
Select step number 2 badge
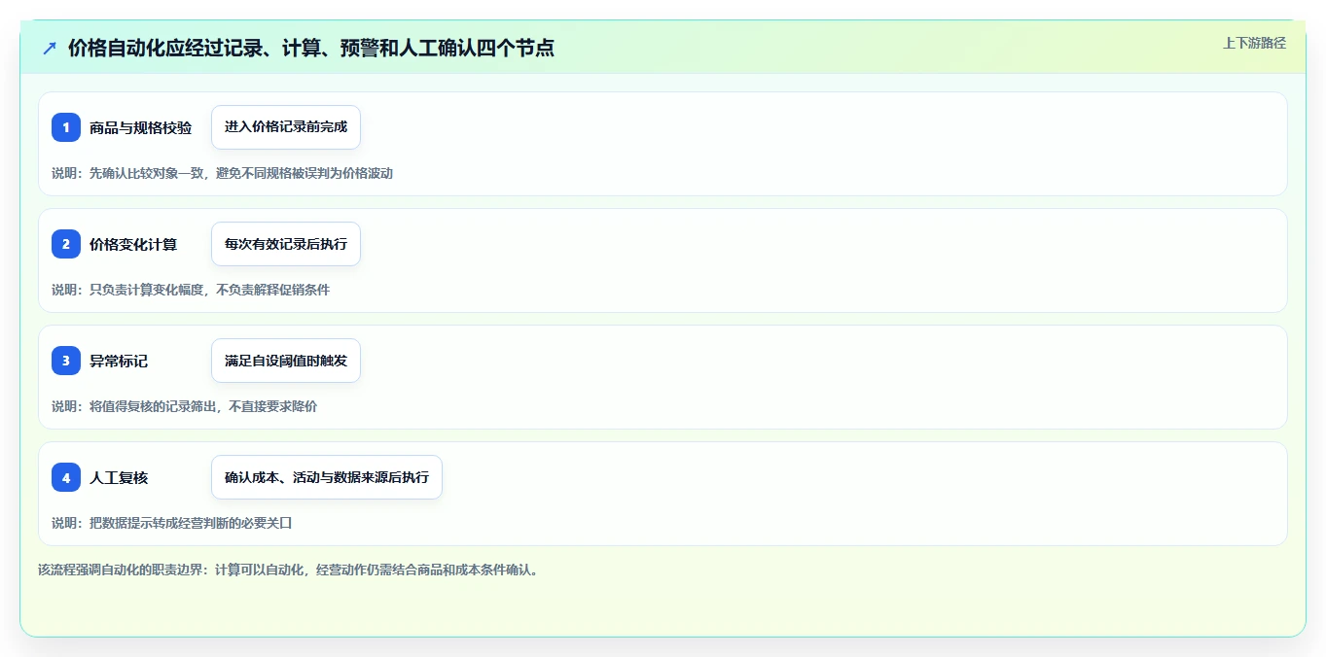pyautogui.click(x=66, y=244)
